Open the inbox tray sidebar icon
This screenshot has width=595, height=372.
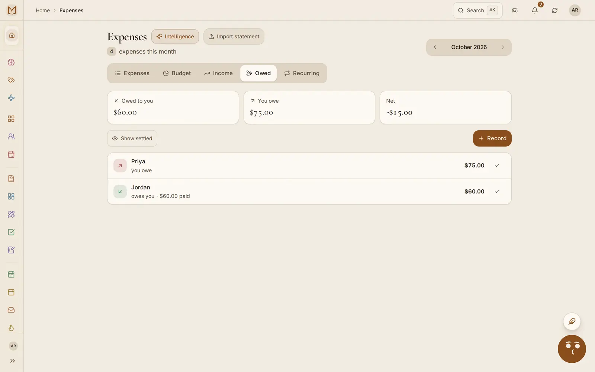(11, 310)
